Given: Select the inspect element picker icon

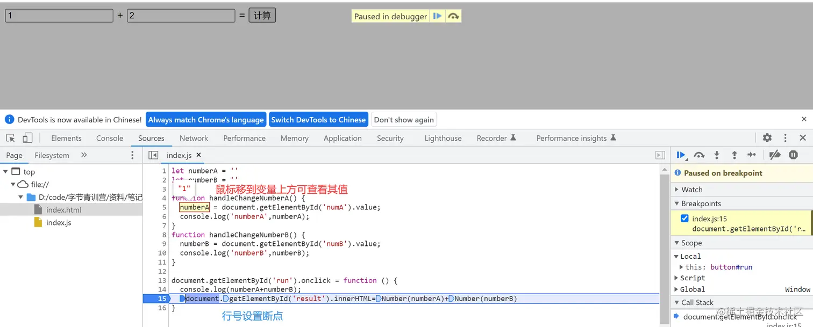Looking at the screenshot, I should click(11, 138).
